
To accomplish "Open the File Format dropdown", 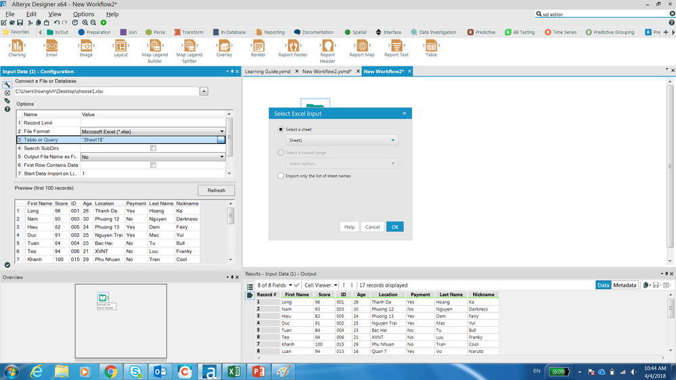I will tap(153, 131).
